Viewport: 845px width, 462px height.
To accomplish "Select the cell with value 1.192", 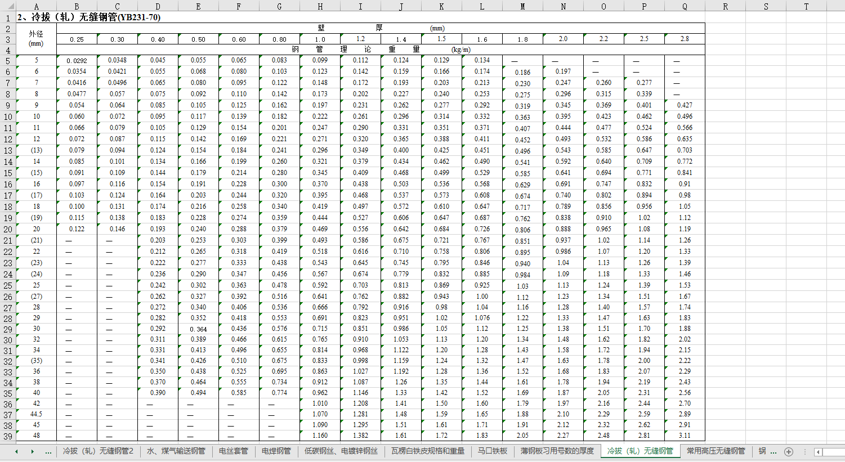I will point(401,371).
